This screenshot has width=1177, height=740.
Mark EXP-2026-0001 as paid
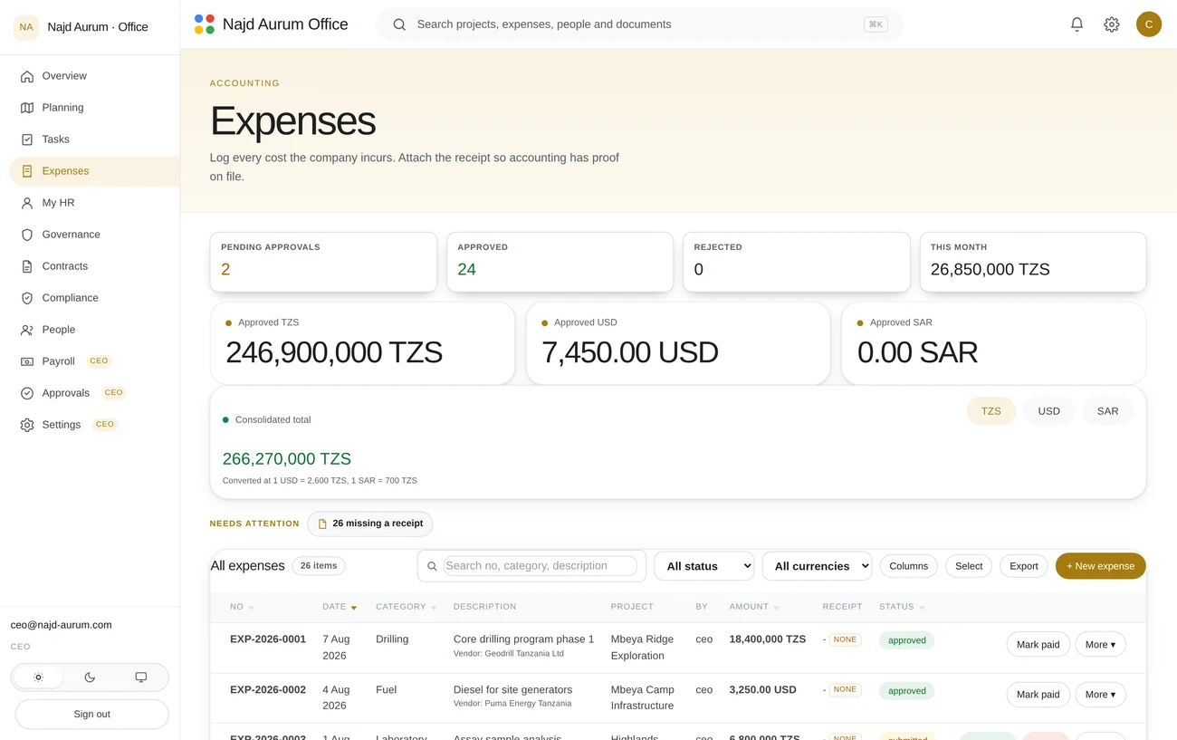[1038, 645]
